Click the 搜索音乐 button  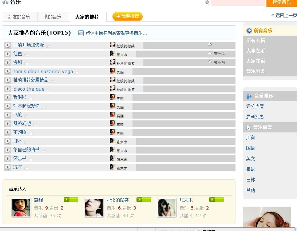click(x=281, y=3)
